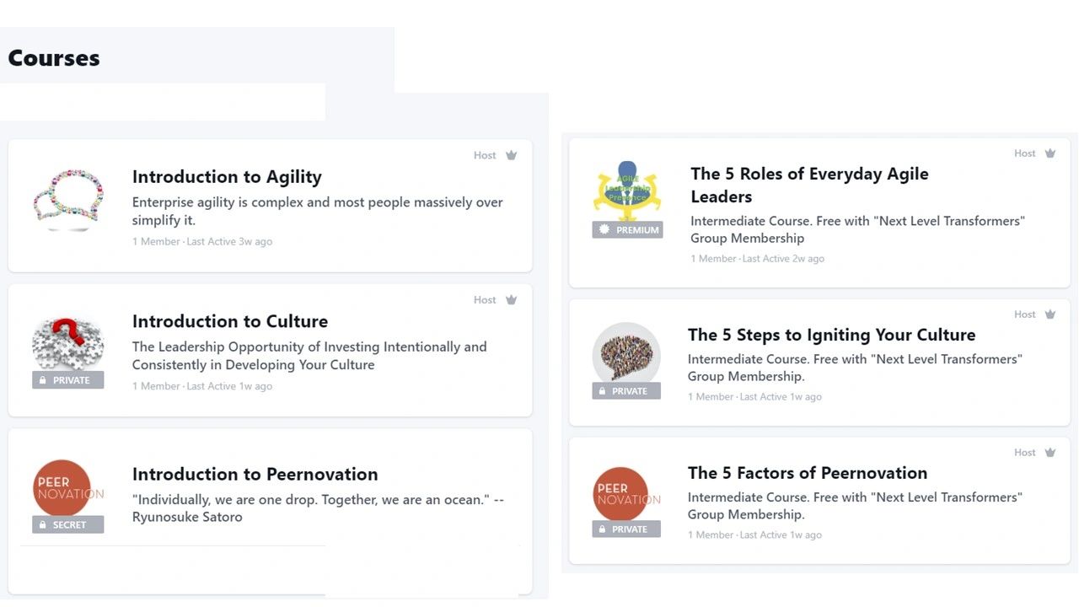Click crown icon on Introduction to Culture card
The width and height of the screenshot is (1079, 607).
(511, 300)
